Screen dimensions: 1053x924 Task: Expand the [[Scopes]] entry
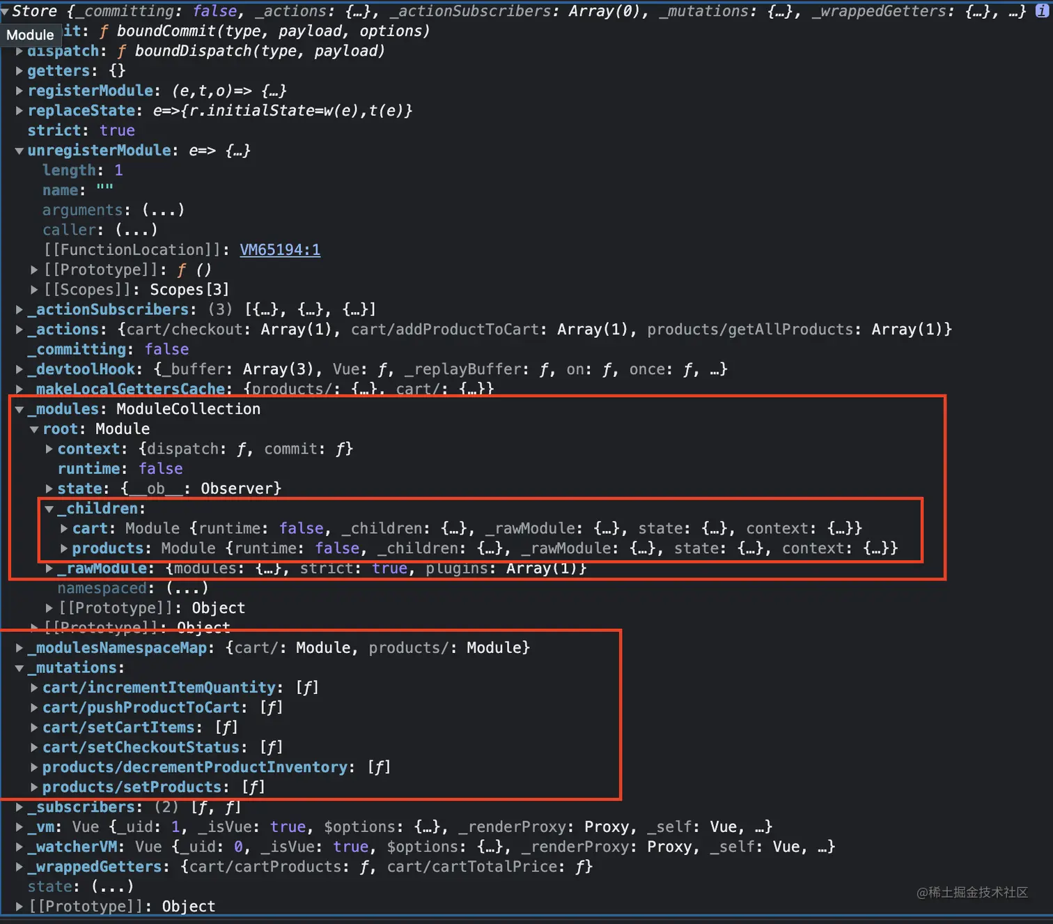coord(34,289)
